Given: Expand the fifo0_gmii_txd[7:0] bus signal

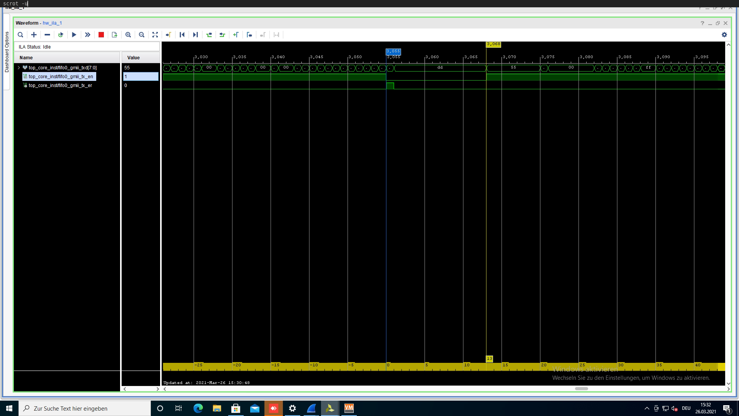Looking at the screenshot, I should pos(19,67).
